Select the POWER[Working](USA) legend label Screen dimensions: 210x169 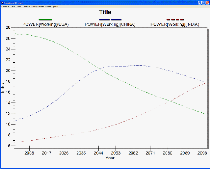[x=45, y=24]
